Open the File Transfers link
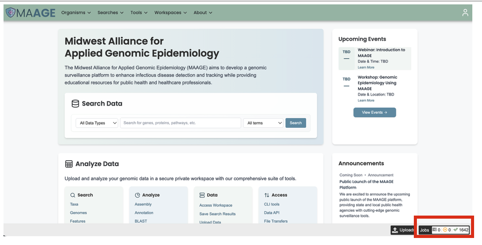The width and height of the screenshot is (482, 245). coord(276,221)
